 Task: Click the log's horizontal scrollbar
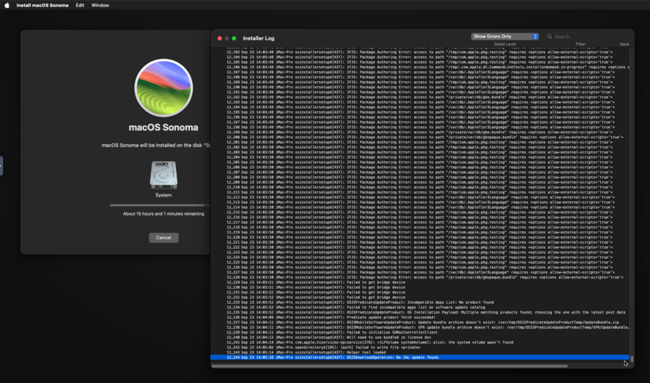[389, 365]
